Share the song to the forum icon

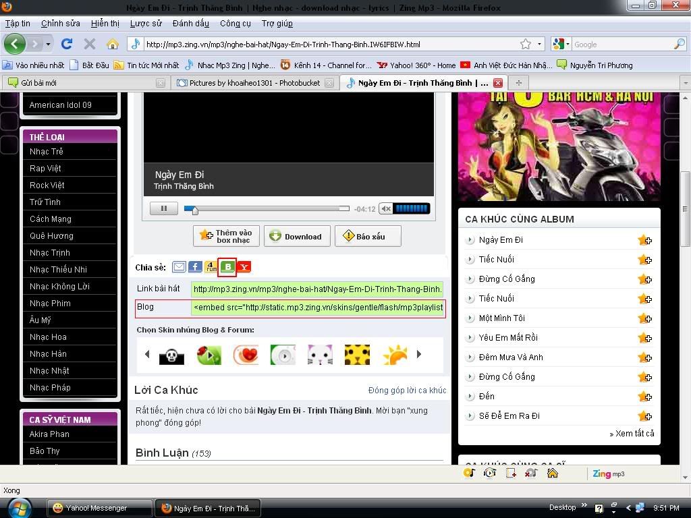(211, 267)
